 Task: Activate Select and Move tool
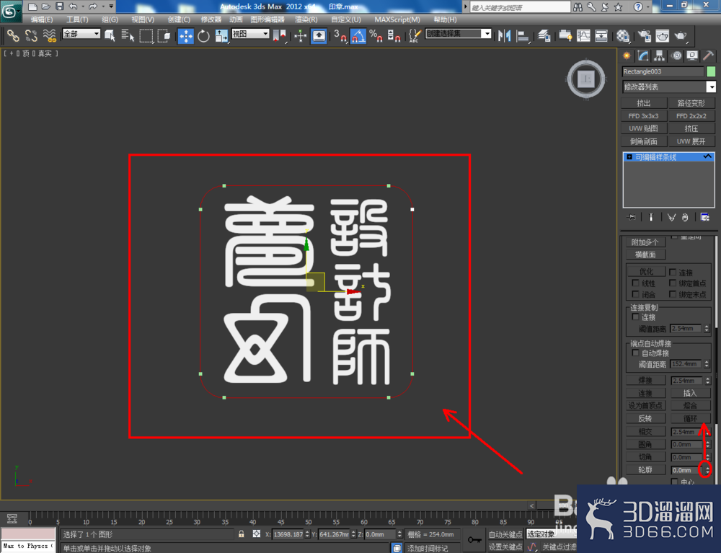[x=186, y=36]
